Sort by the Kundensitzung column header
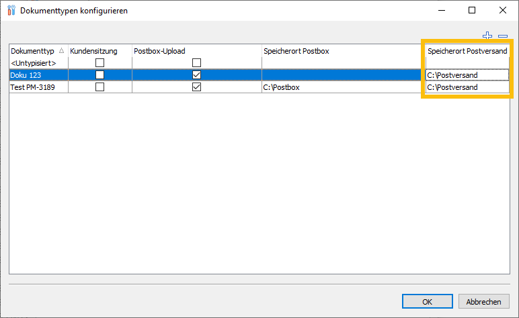 tap(94, 51)
